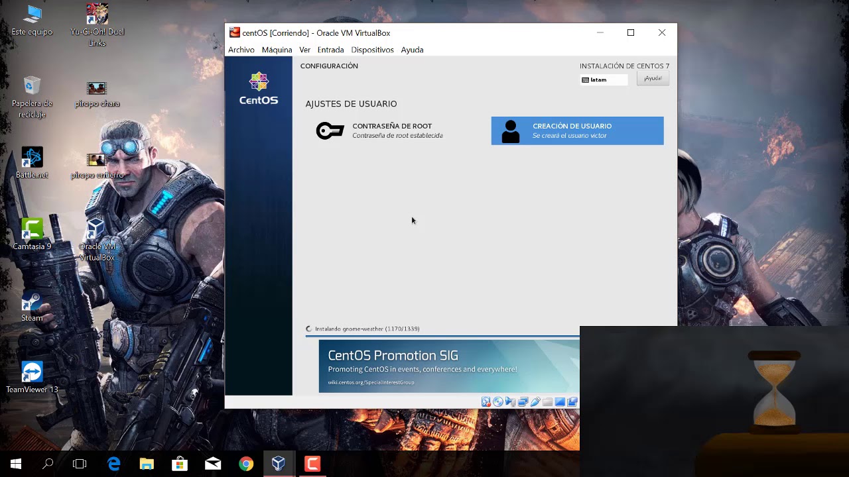This screenshot has width=849, height=477.
Task: Click the 'Instalando gnome-weather' status text
Action: pyautogui.click(x=367, y=329)
